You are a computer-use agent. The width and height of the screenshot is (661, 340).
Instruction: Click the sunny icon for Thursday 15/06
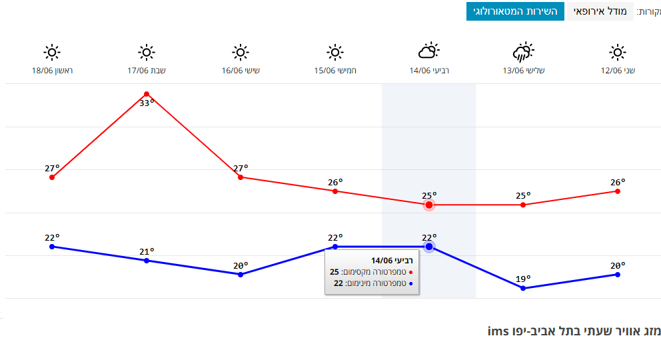(x=335, y=52)
